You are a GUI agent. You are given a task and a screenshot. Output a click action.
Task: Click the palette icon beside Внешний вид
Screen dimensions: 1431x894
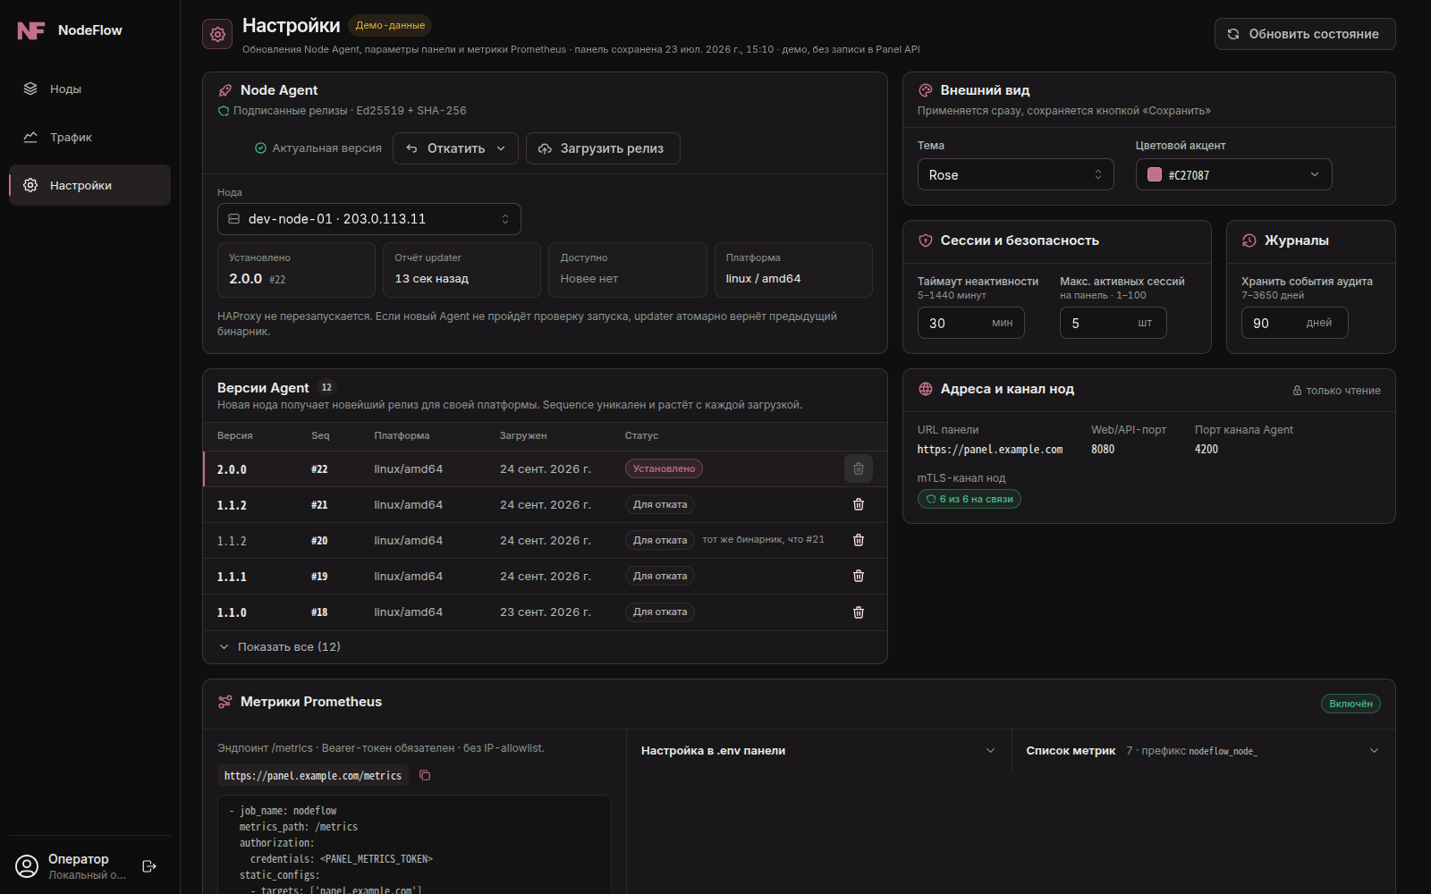[x=926, y=90]
